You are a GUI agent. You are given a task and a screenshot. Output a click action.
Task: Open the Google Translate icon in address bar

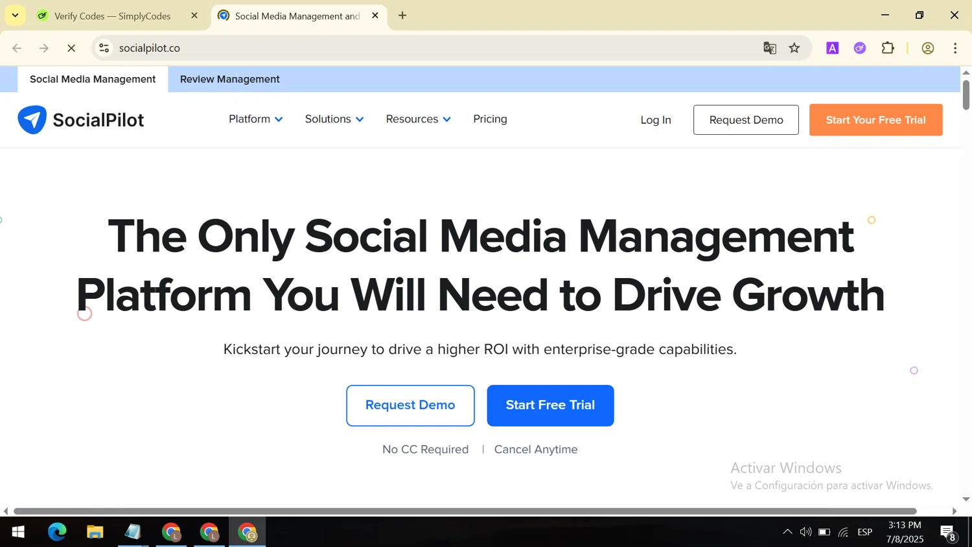pyautogui.click(x=770, y=48)
